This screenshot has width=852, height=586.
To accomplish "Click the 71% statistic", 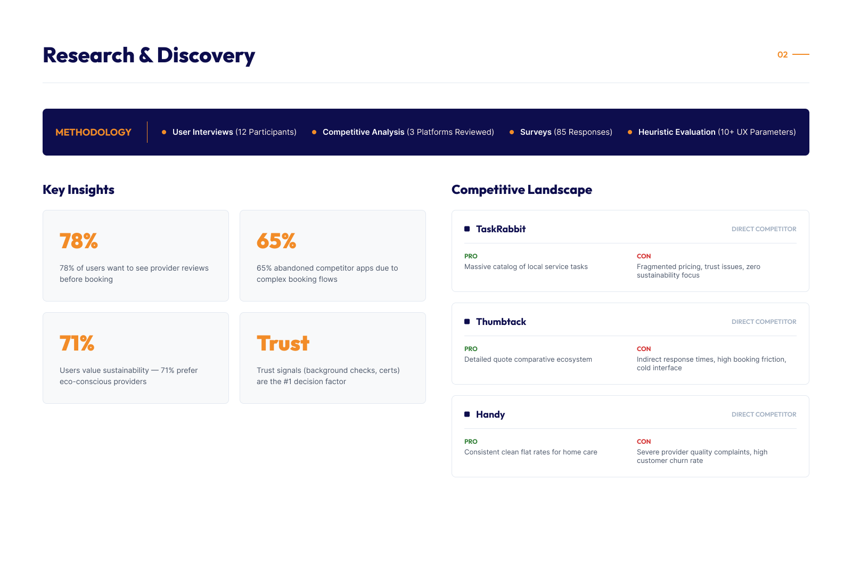I will pos(77,343).
